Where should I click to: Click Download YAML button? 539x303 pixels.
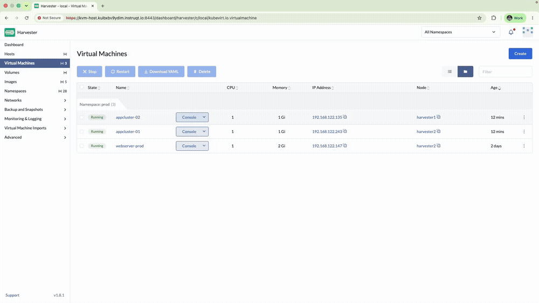pos(161,72)
